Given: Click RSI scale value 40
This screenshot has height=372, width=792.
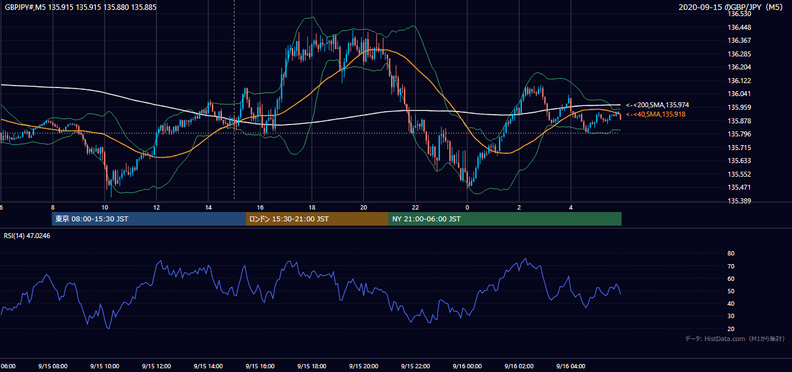Looking at the screenshot, I should pyautogui.click(x=731, y=303).
